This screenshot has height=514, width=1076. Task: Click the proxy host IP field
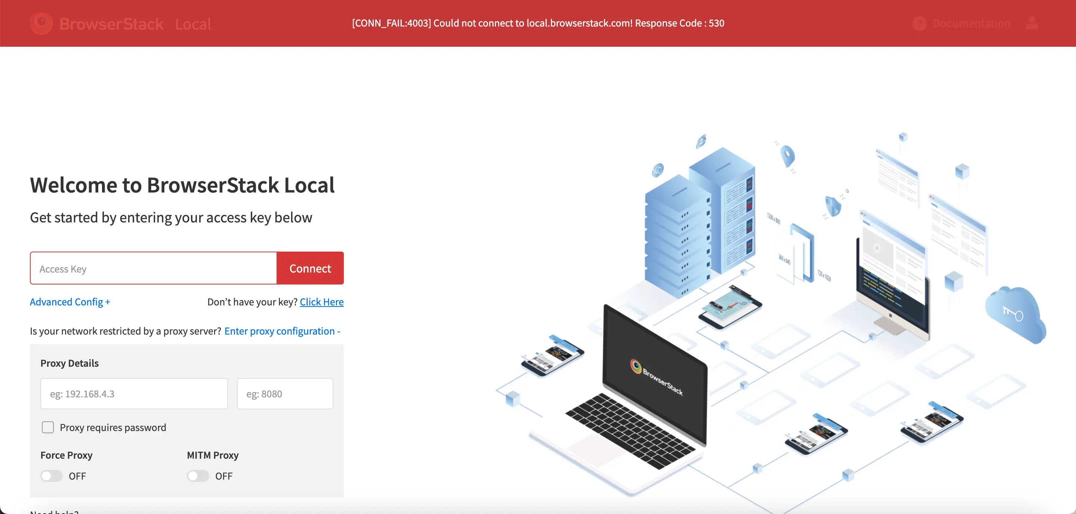pyautogui.click(x=134, y=394)
